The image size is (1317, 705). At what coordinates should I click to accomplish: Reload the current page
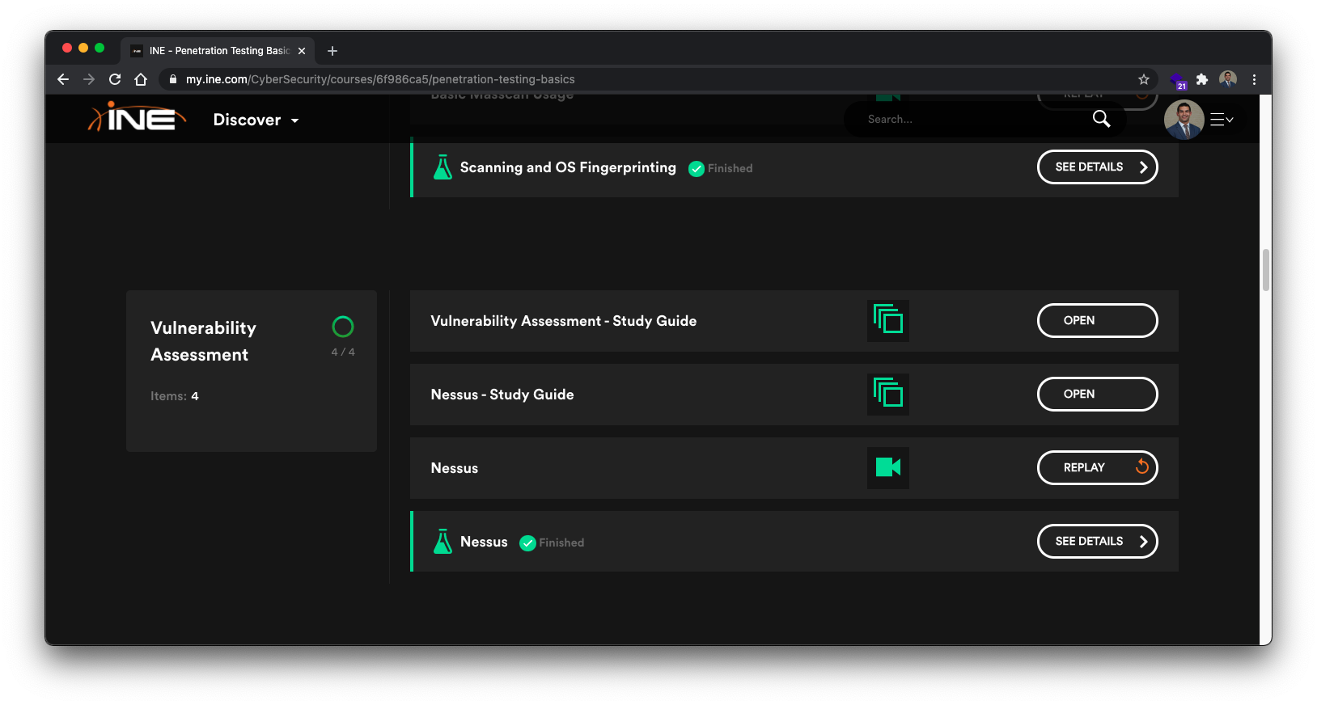(115, 79)
